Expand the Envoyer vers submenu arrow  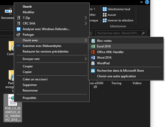(x=86, y=59)
